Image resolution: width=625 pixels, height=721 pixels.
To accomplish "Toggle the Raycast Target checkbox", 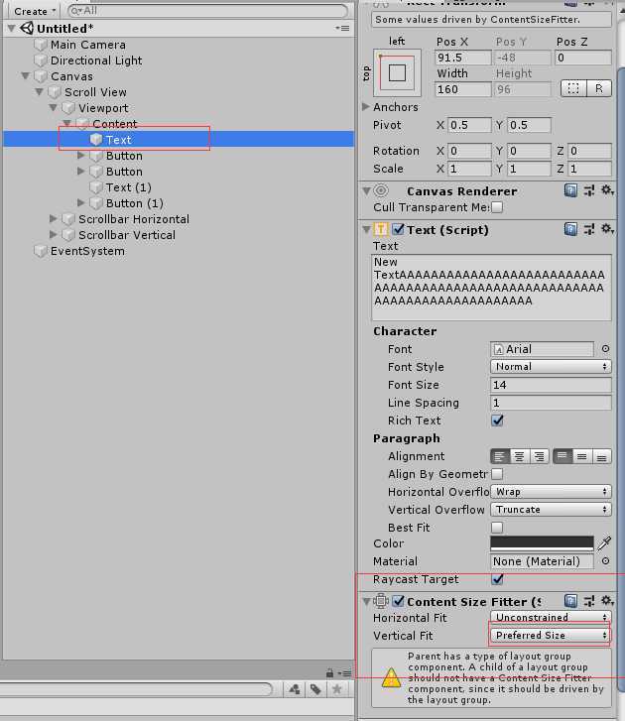I will [x=497, y=579].
